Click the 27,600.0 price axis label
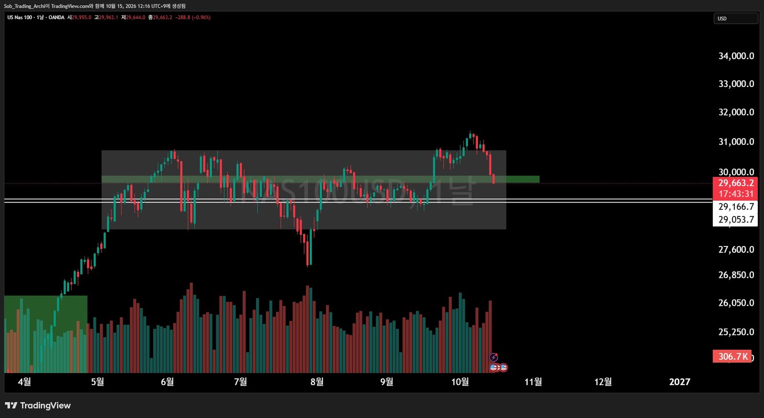This screenshot has width=764, height=418. click(736, 249)
